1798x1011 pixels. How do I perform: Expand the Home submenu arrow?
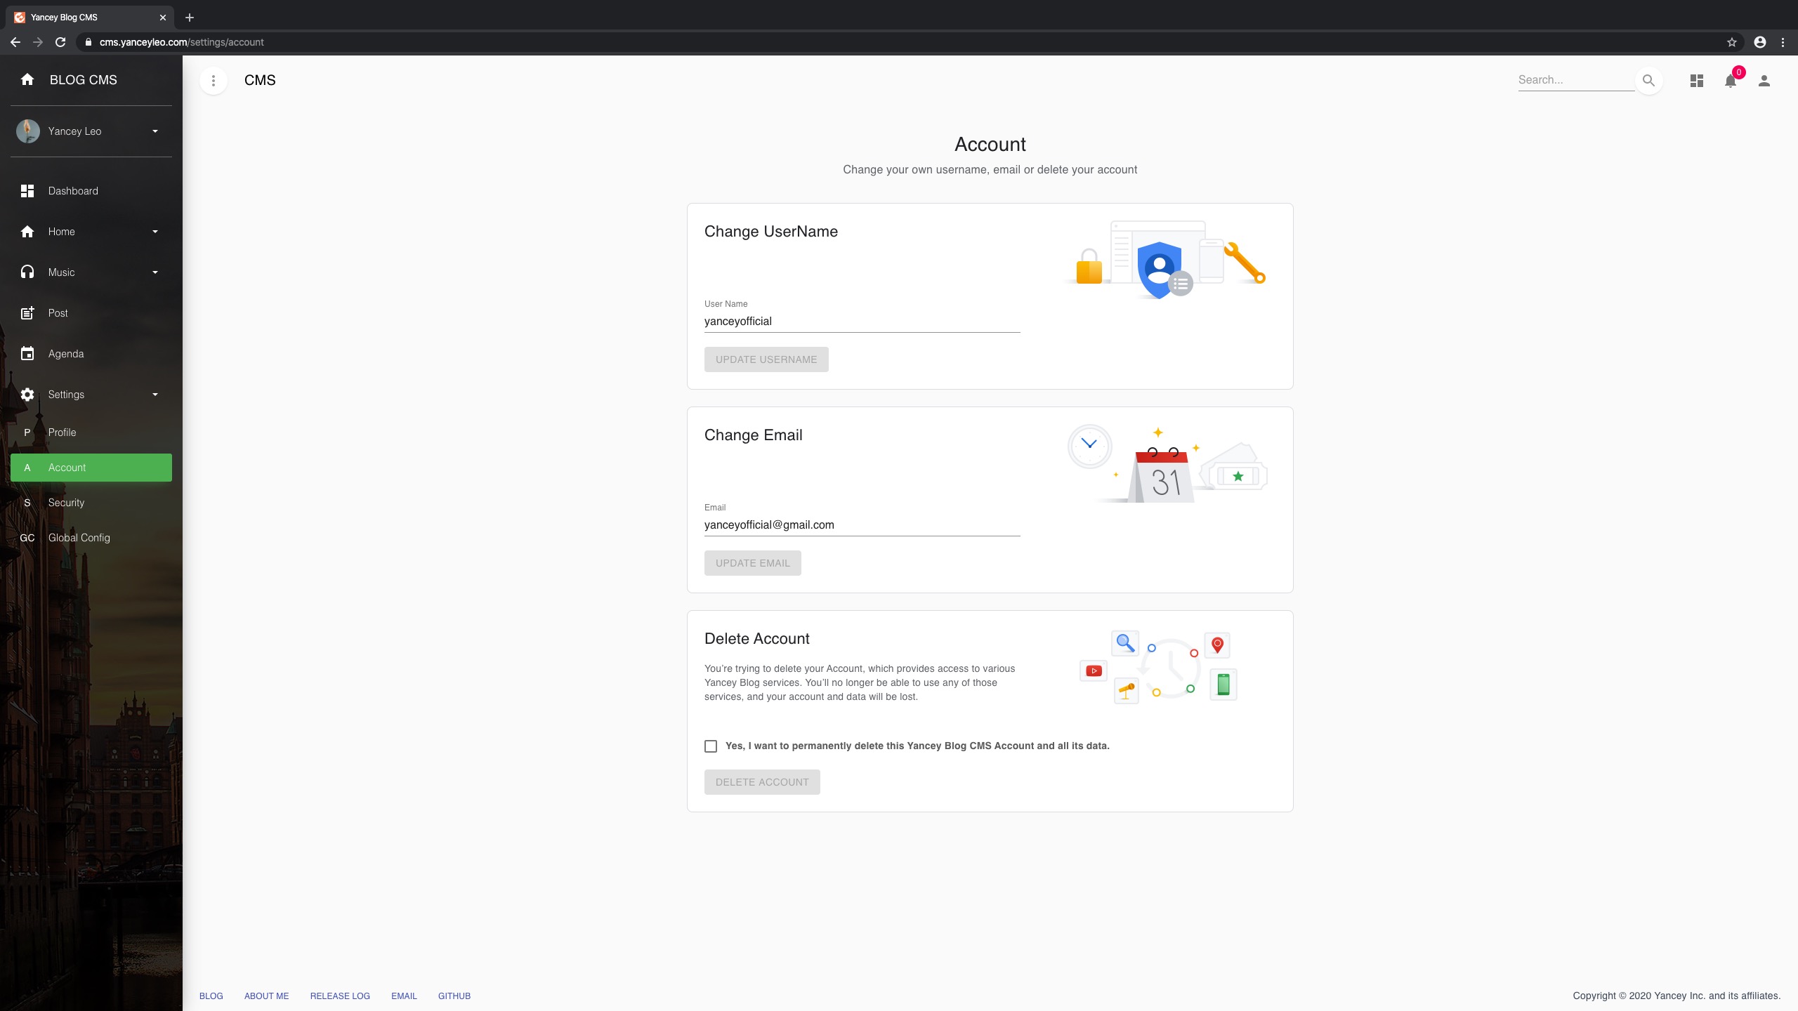click(x=155, y=232)
